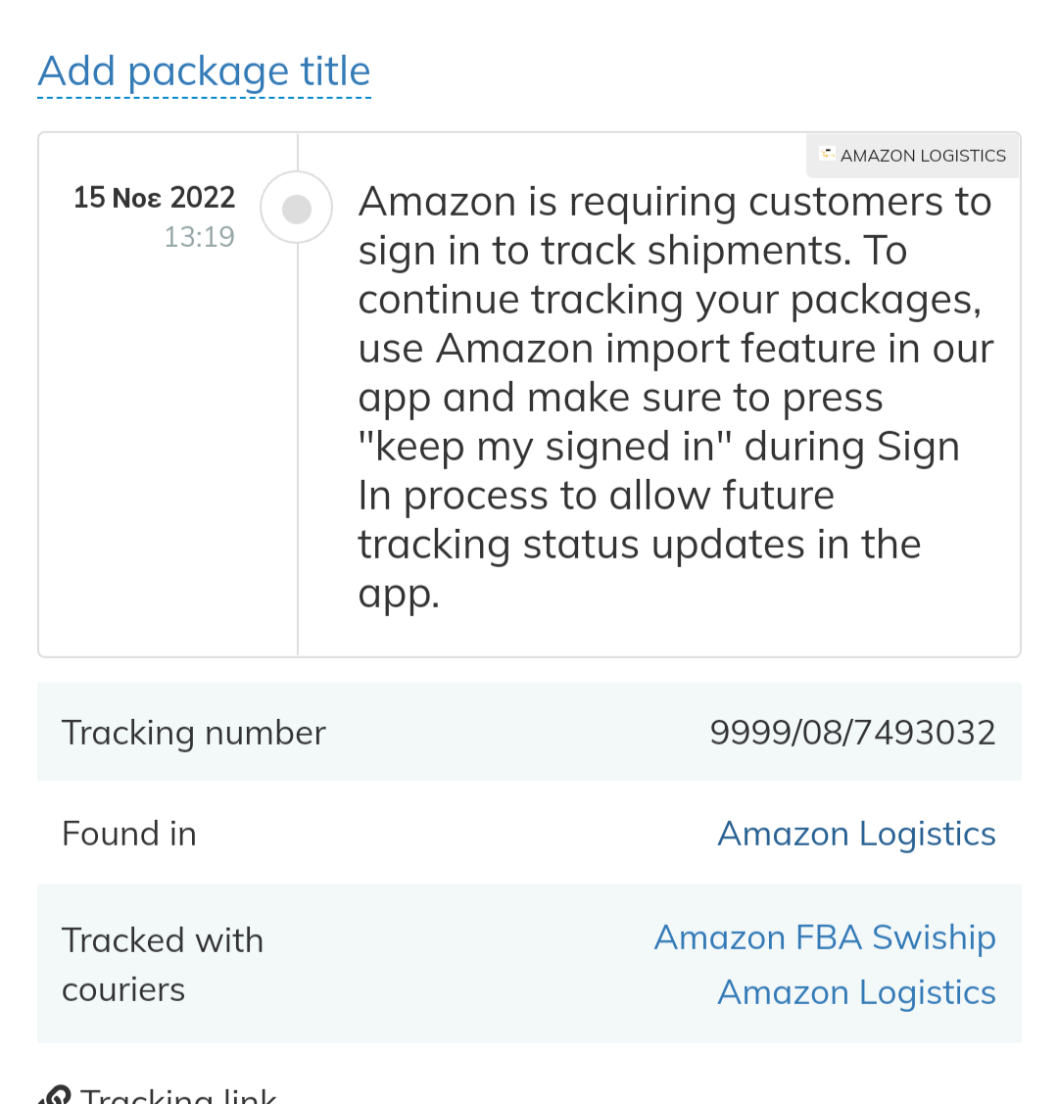
Task: Click the "use Amazon import feature" message line
Action: click(x=676, y=349)
